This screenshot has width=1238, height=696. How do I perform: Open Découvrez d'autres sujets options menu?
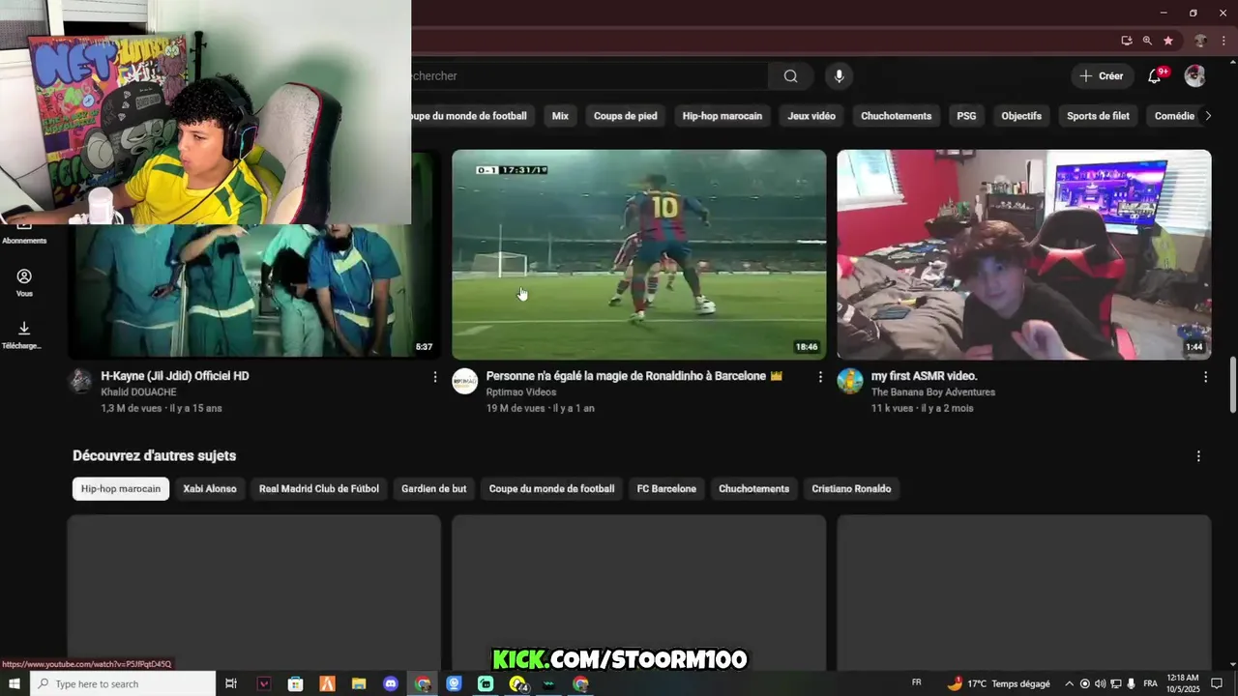[x=1198, y=456]
